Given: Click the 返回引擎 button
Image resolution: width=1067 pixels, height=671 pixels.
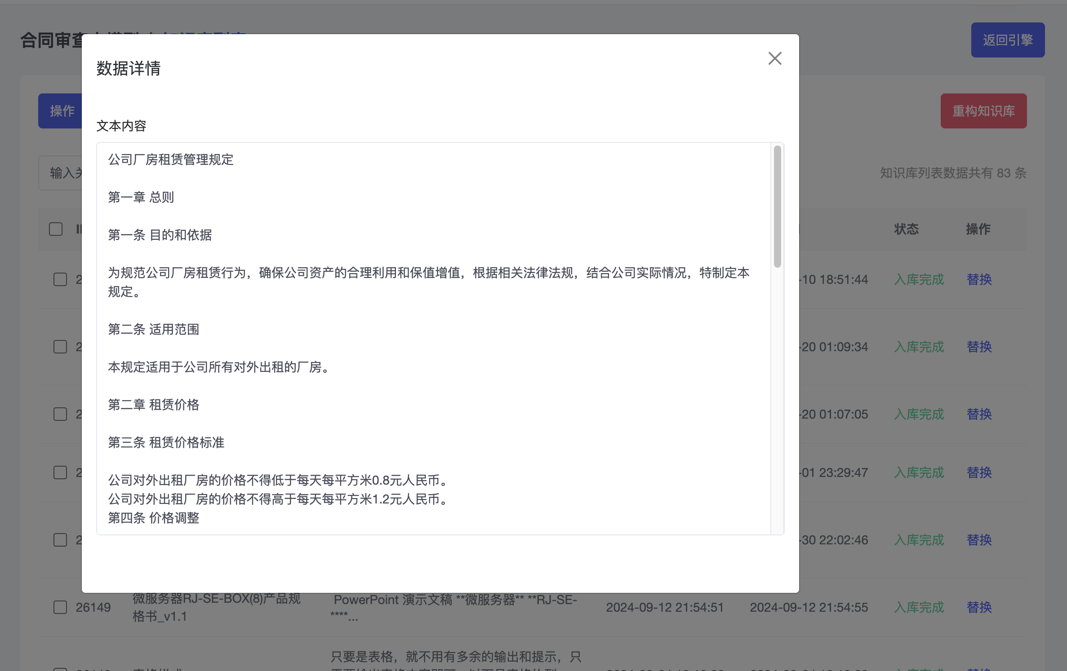Looking at the screenshot, I should pos(1007,40).
